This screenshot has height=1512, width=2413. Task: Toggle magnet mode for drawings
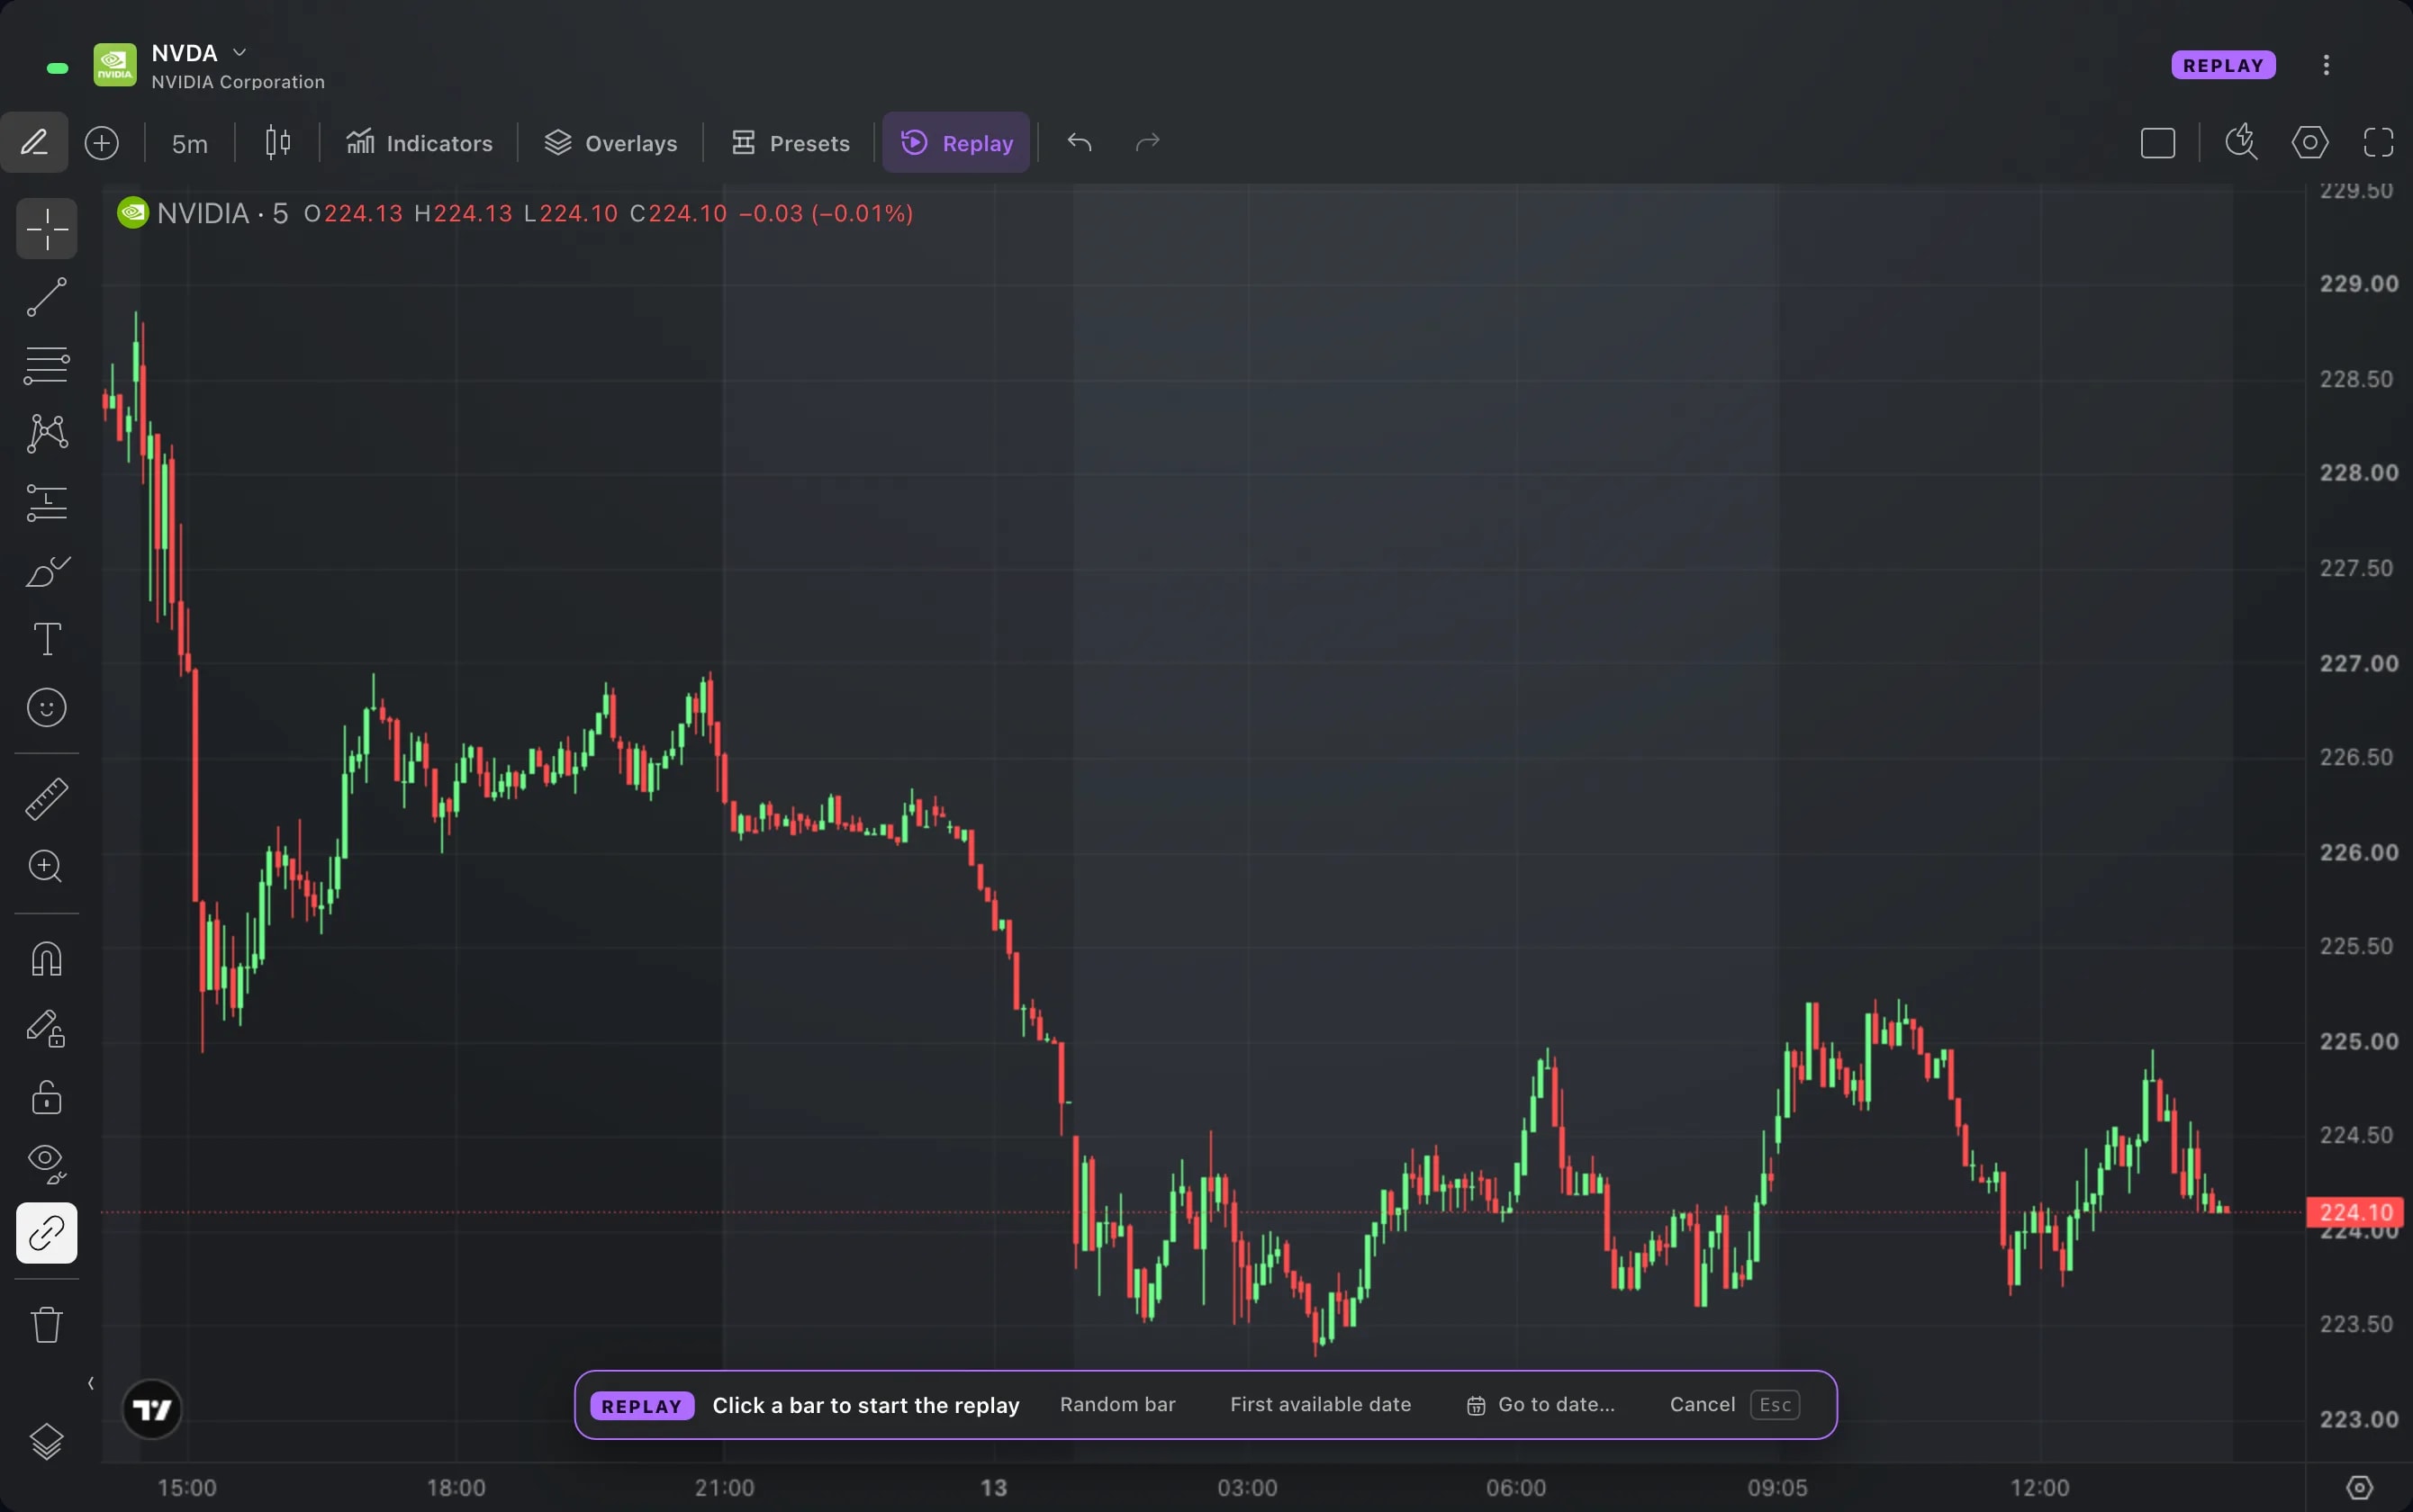[x=46, y=959]
